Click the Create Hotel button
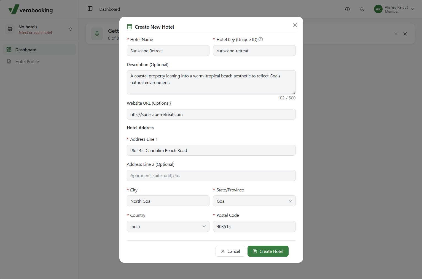The width and height of the screenshot is (422, 279). pos(268,251)
